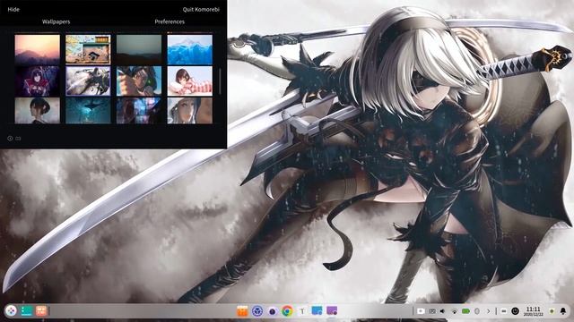Screen dimensions: 574x322
Task: Select the red-hooded anime girl wallpaper thumbnail
Action: [x=38, y=81]
